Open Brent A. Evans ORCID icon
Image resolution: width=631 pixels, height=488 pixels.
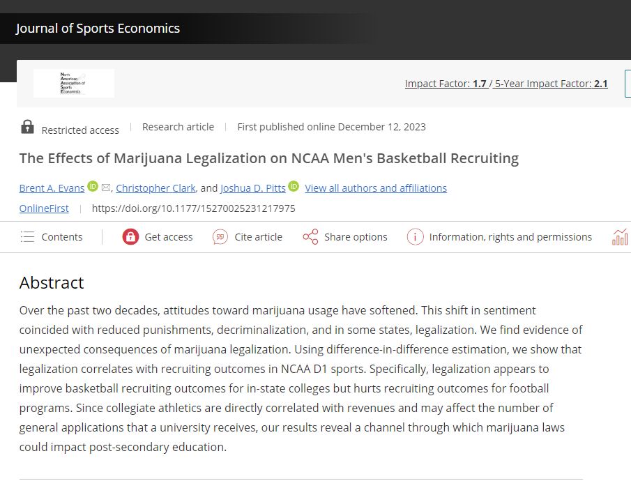pos(93,186)
